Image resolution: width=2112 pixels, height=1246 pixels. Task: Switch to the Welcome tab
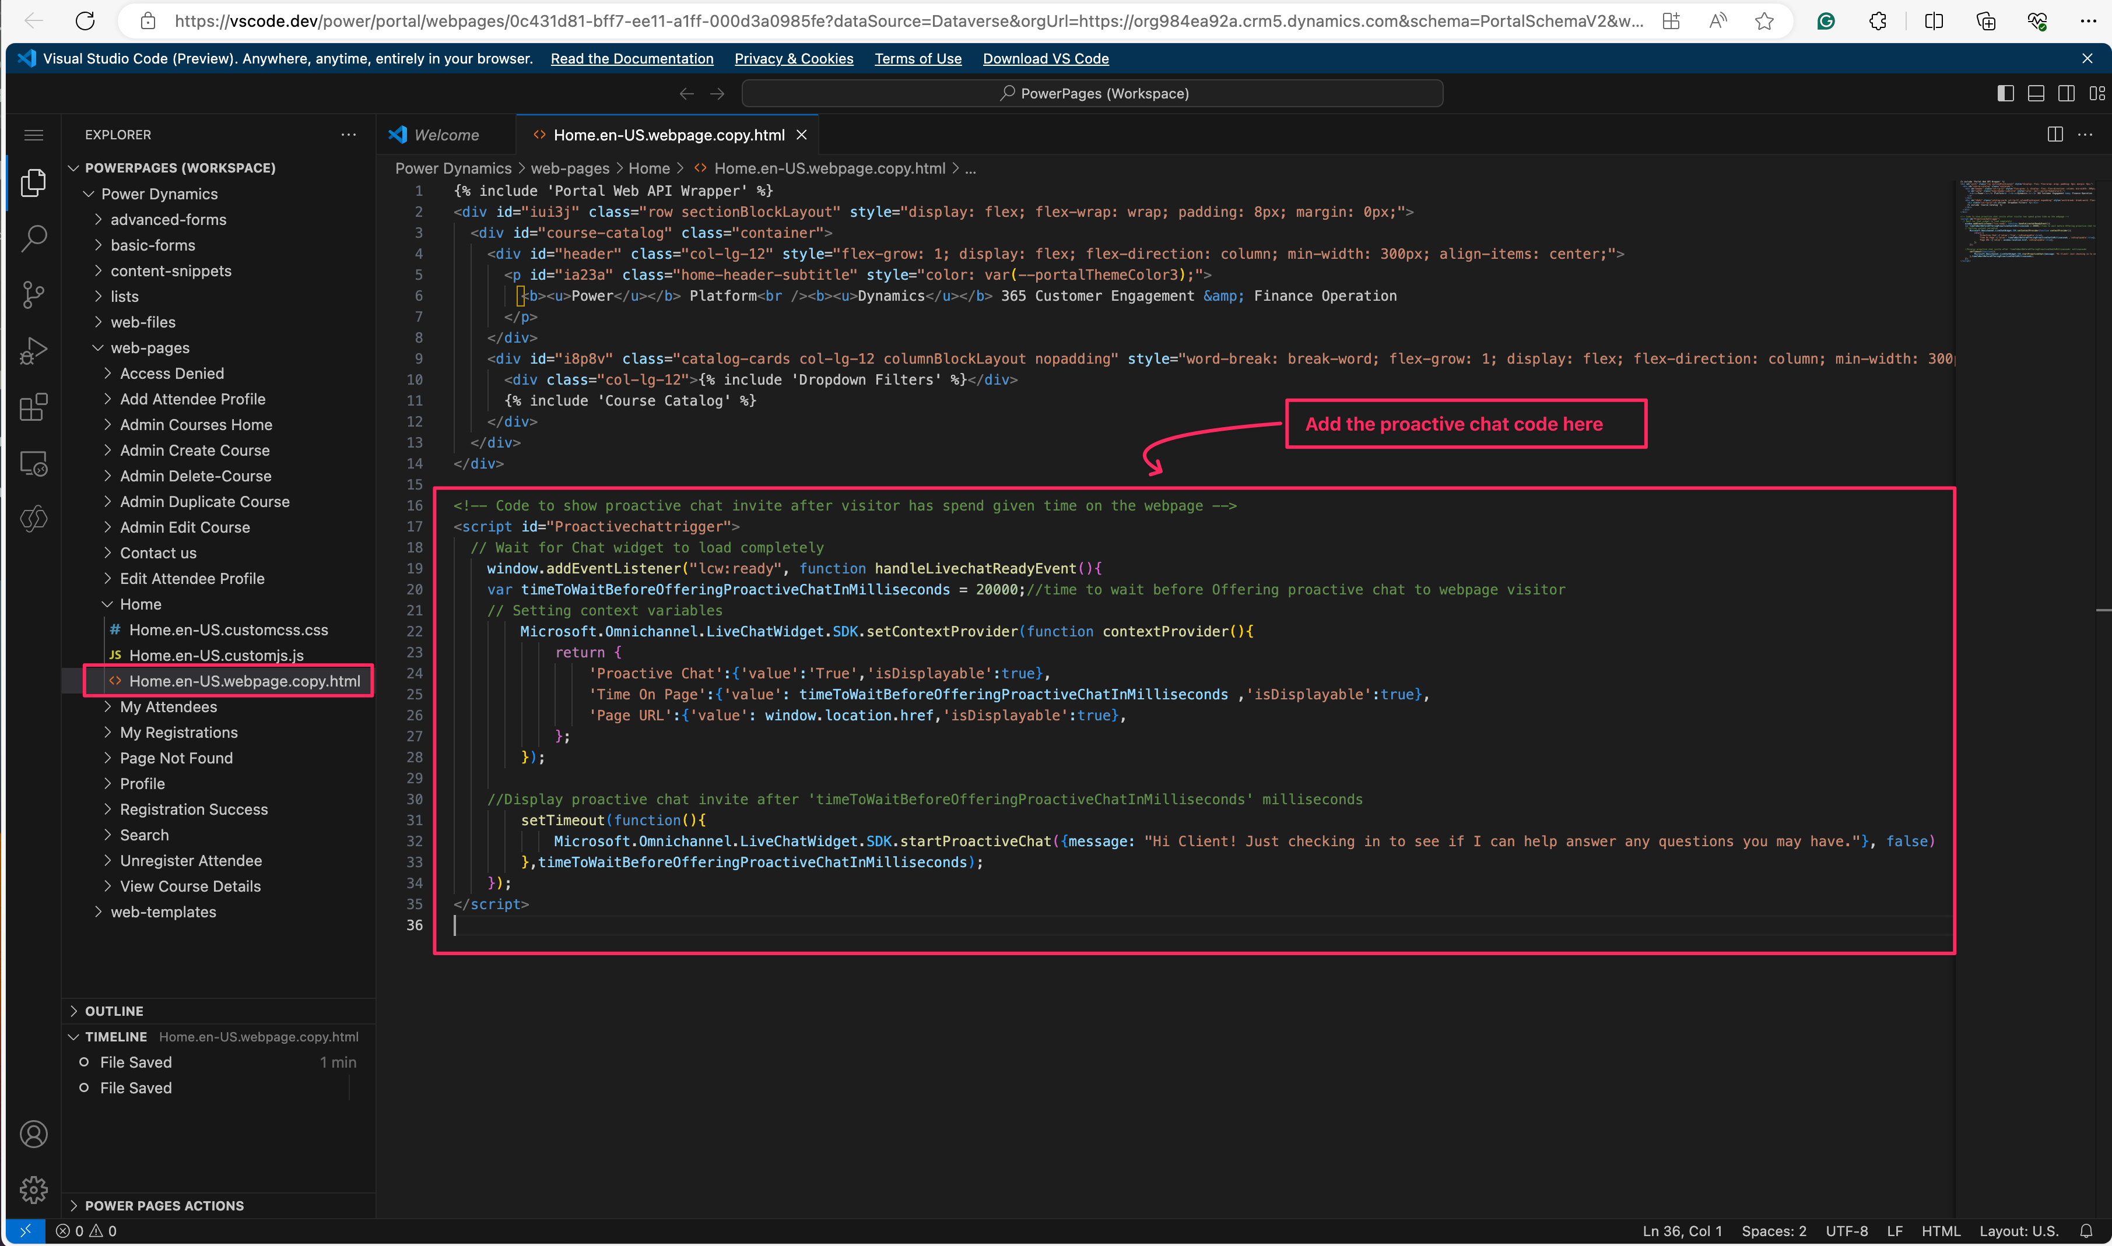click(x=445, y=135)
